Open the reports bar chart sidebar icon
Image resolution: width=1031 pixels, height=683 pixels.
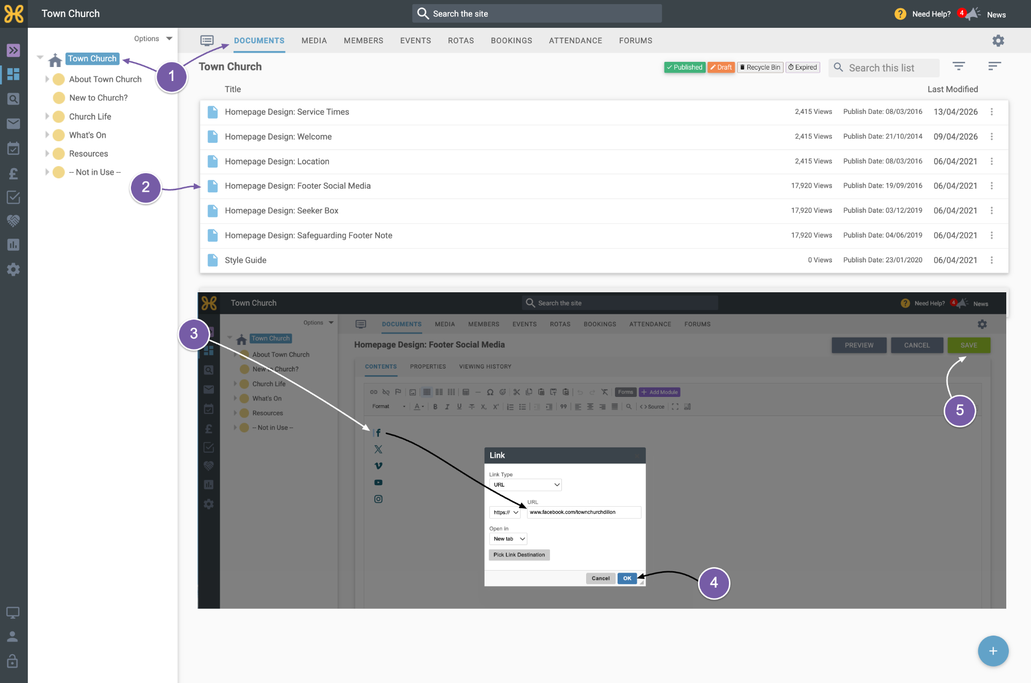(13, 245)
